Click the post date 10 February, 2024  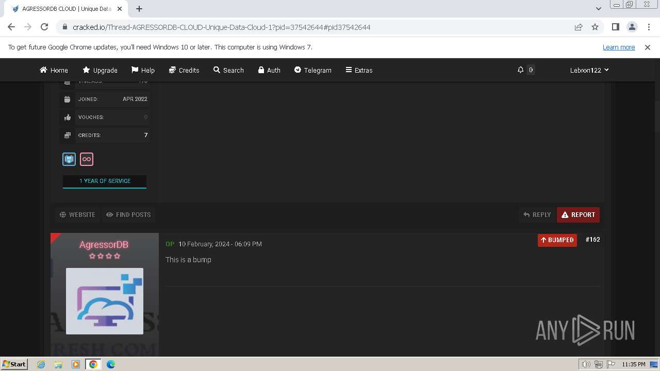click(x=220, y=244)
